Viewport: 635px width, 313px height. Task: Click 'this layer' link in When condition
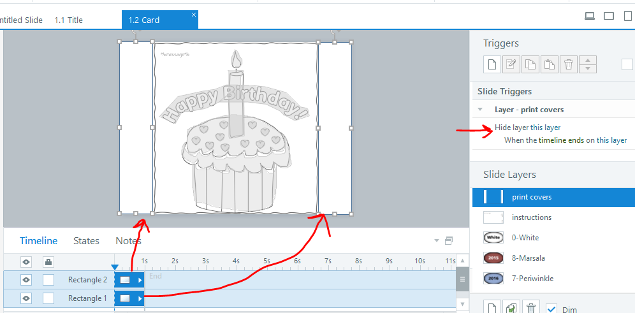click(612, 140)
